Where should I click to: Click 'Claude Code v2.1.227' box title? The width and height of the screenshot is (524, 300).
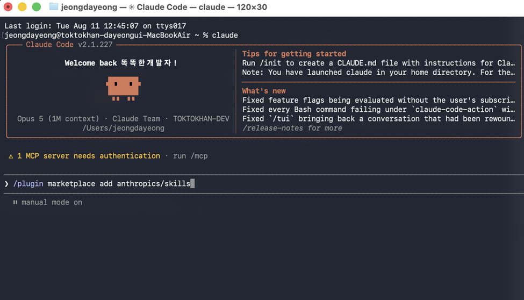click(x=69, y=45)
